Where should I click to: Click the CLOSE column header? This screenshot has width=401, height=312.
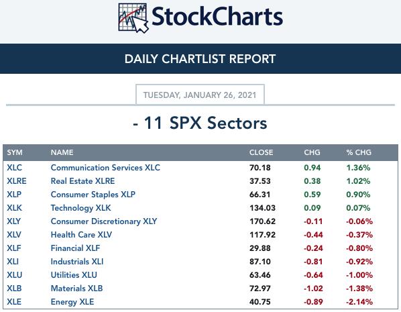[x=261, y=152]
